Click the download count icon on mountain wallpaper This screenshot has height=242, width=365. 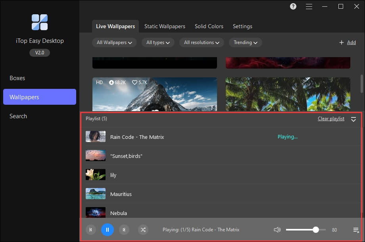click(x=111, y=83)
